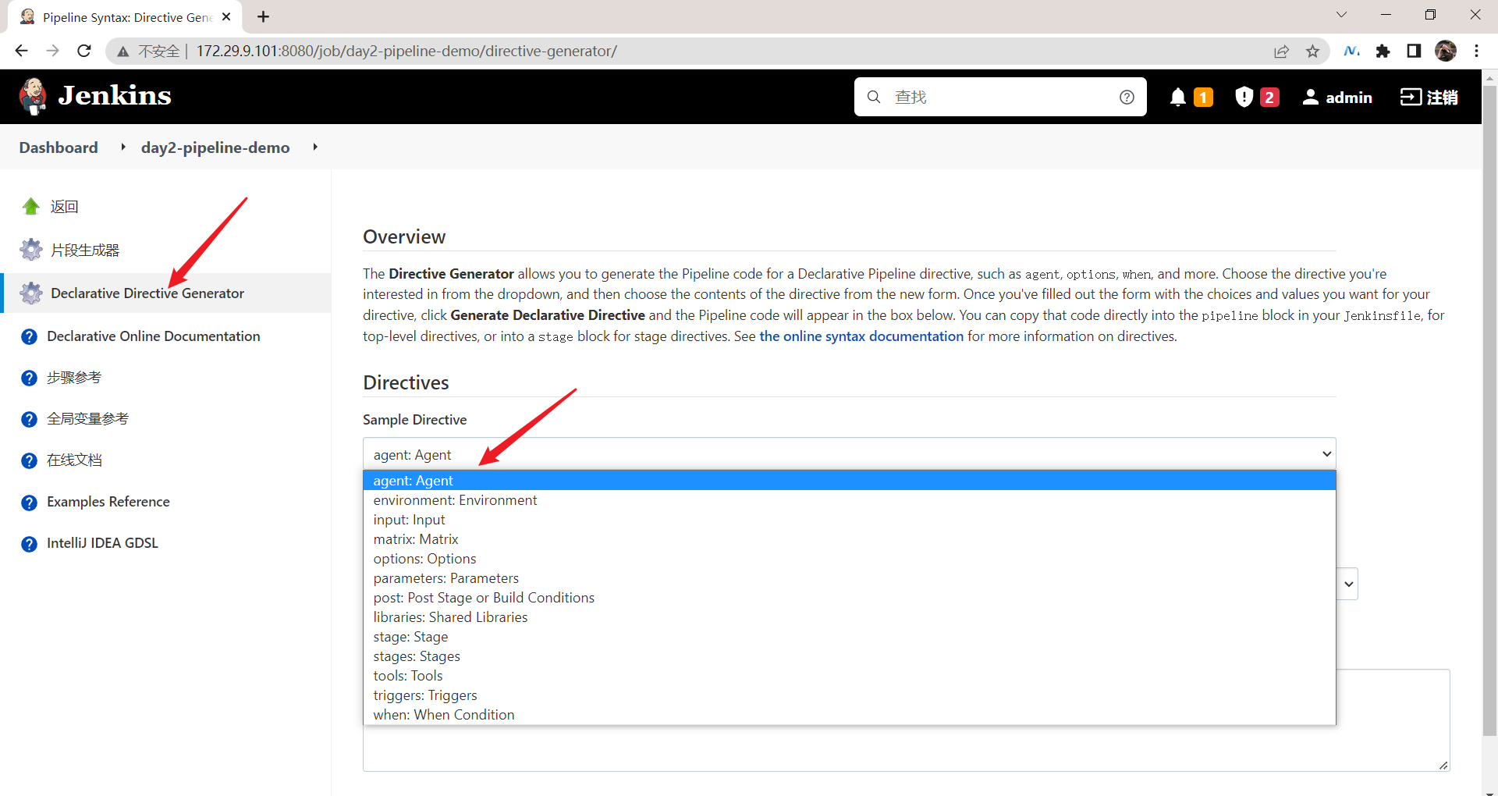Click the page vertical scrollbar
The width and height of the screenshot is (1498, 796).
pyautogui.click(x=1489, y=410)
